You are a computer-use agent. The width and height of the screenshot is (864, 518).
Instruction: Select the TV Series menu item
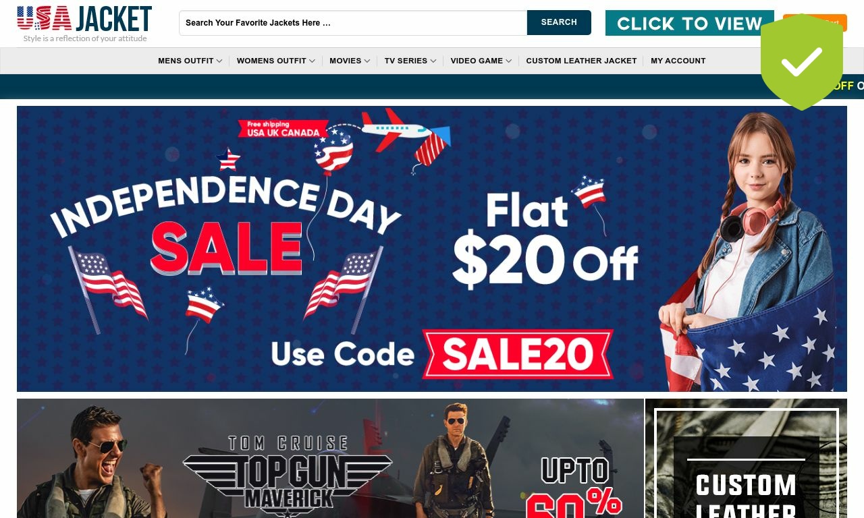tap(406, 61)
